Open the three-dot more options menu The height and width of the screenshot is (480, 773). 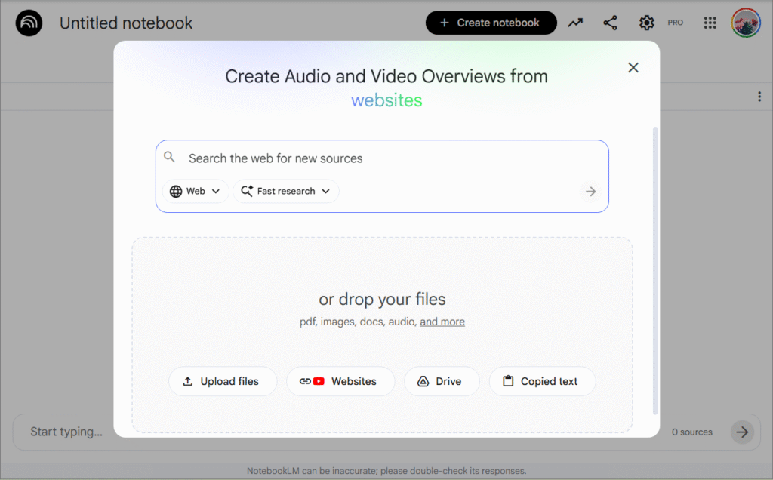pos(759,97)
